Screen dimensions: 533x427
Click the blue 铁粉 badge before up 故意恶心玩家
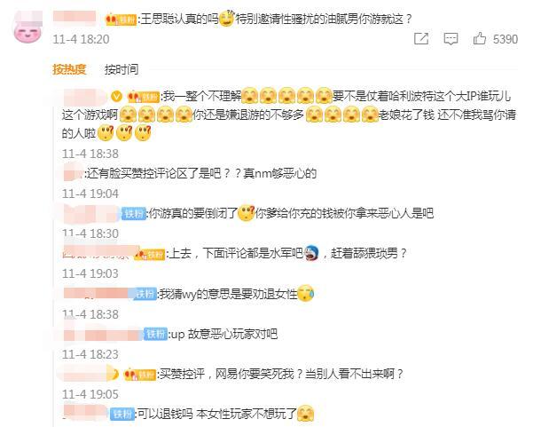point(156,334)
